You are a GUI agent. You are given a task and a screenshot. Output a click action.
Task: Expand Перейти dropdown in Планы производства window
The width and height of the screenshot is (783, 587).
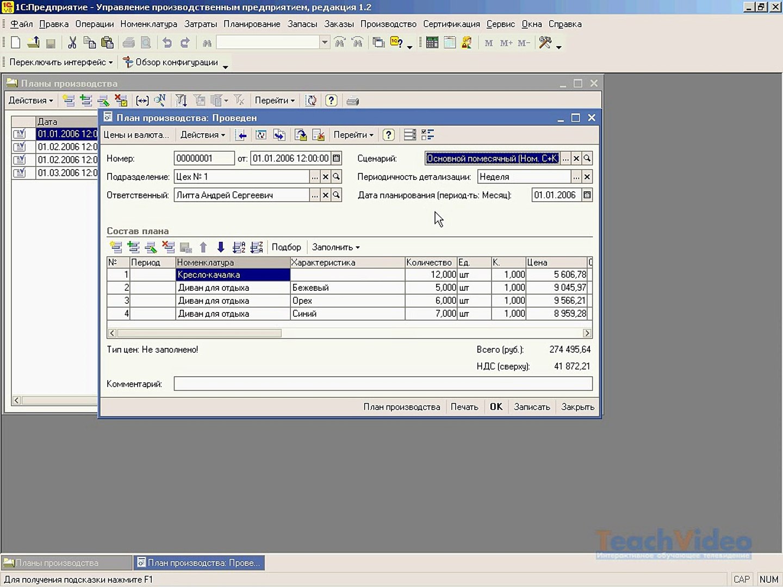(275, 101)
